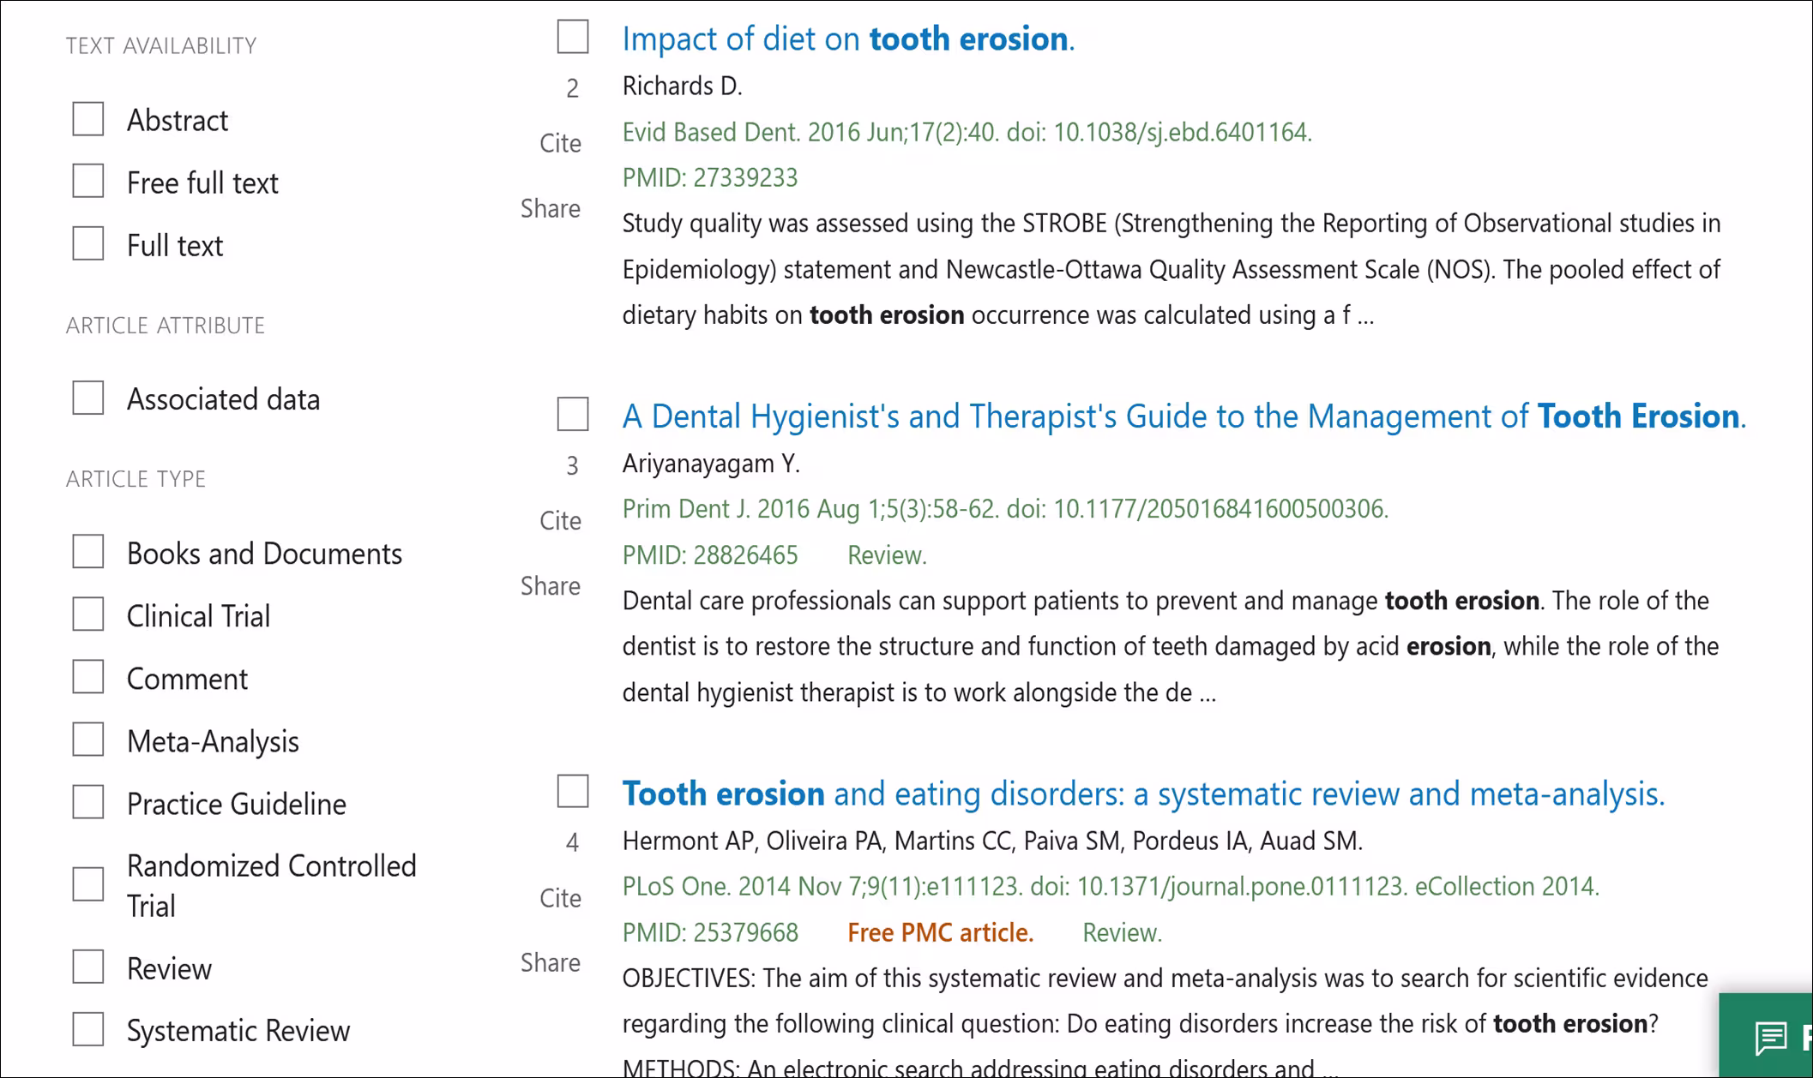Click Review next to PMID 28826465

[x=887, y=554]
